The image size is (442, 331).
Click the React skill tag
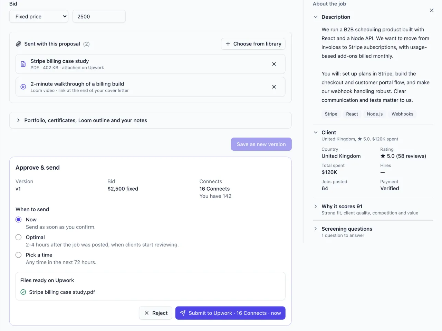pyautogui.click(x=352, y=114)
